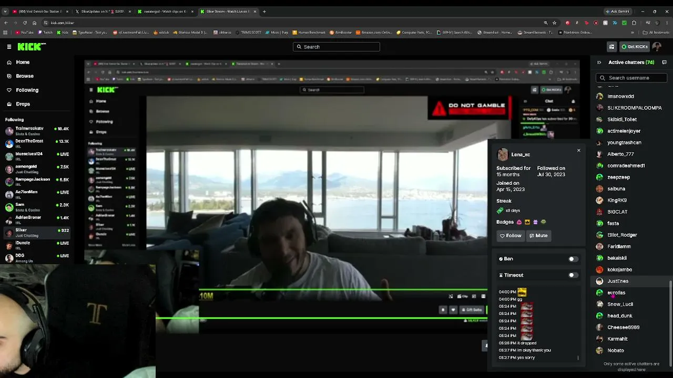Click the x9 days streak icon
Screen dimensions: 673x378
(500, 211)
